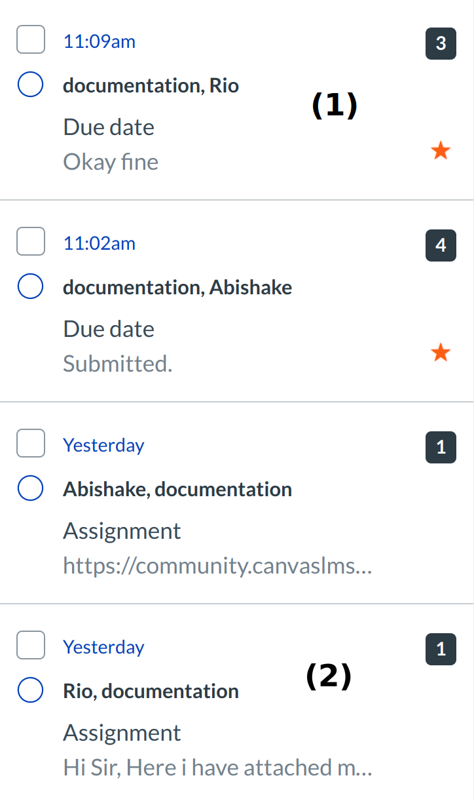This screenshot has width=474, height=801.
Task: Click the message count badge showing 3
Action: coord(441,44)
